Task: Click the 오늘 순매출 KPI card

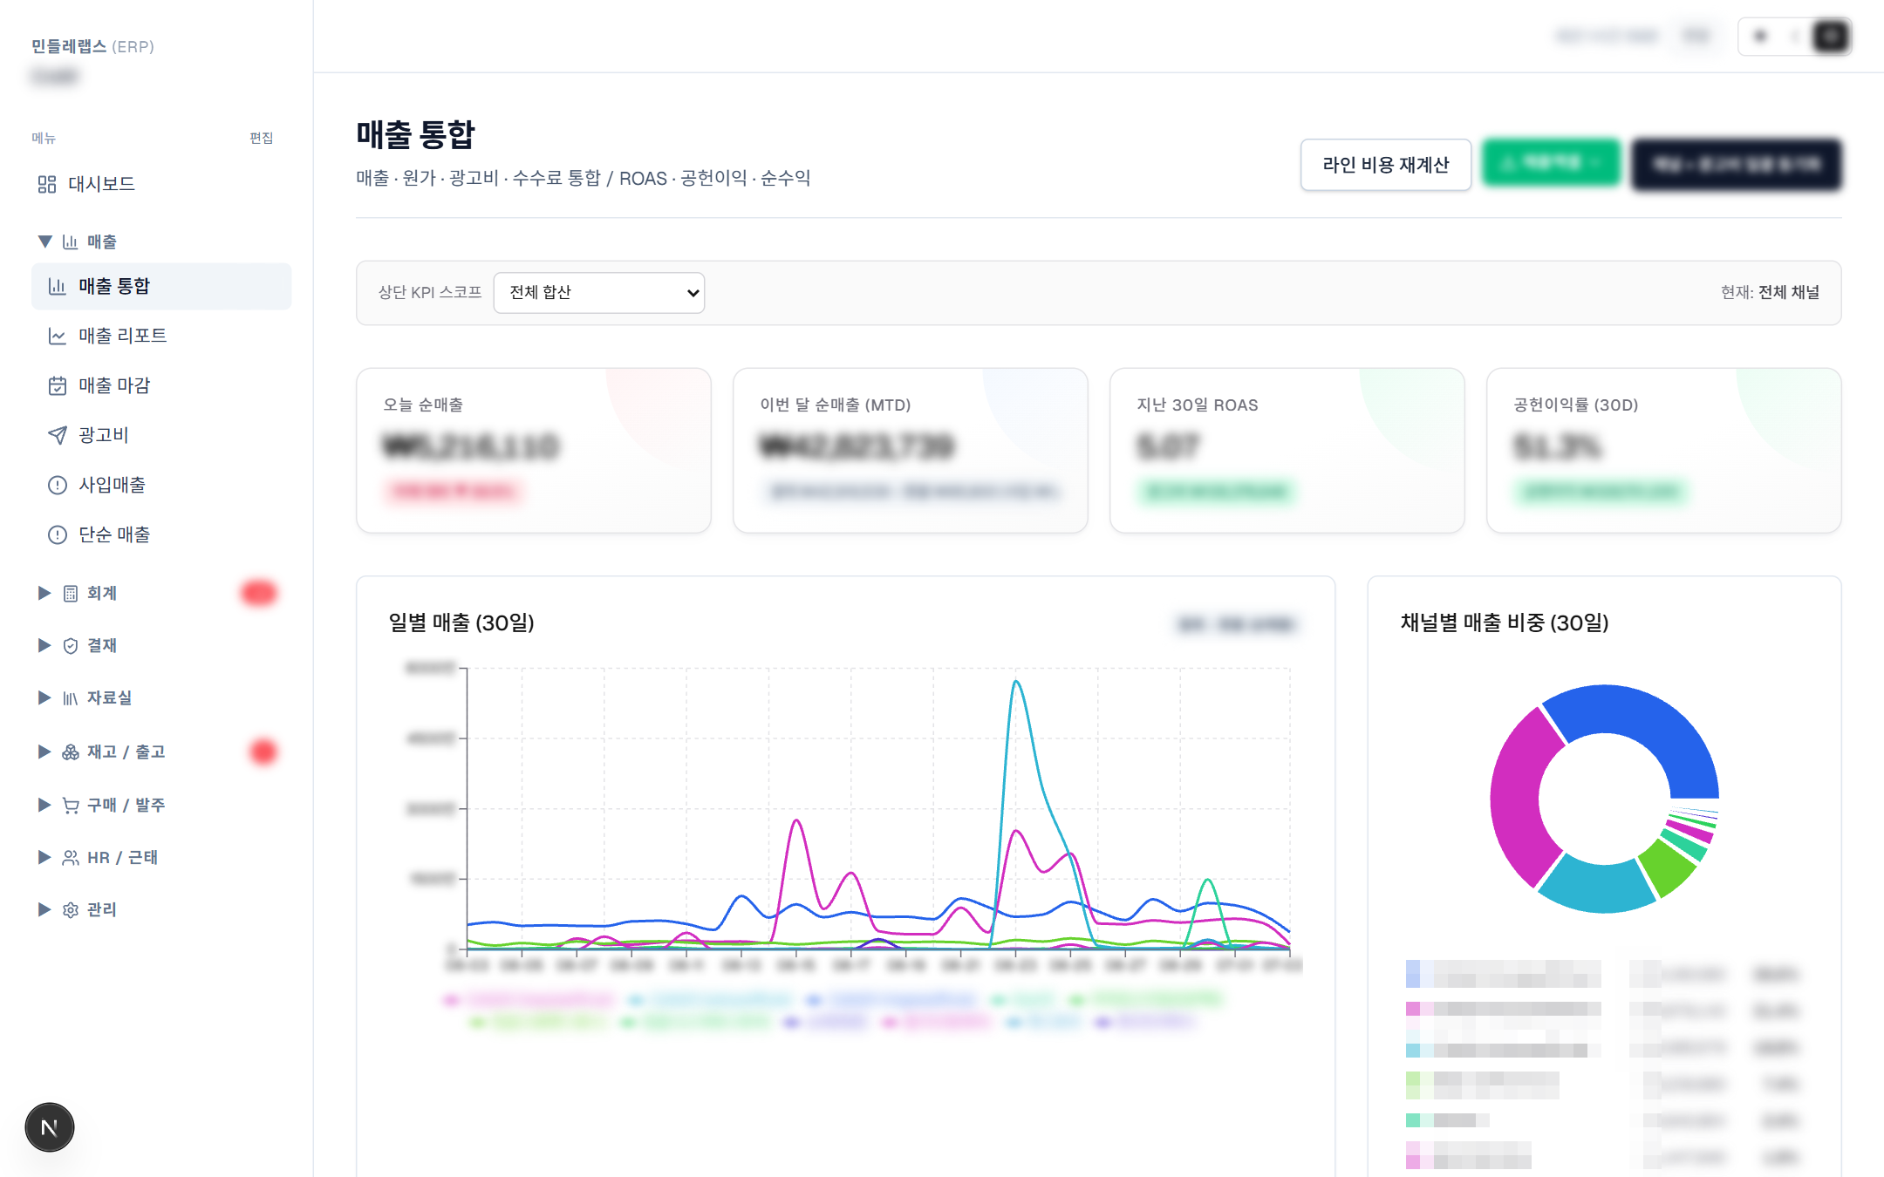Action: pos(533,450)
